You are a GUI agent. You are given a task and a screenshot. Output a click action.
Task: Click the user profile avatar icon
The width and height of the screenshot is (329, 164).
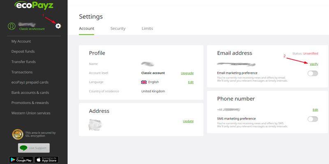[12, 26]
